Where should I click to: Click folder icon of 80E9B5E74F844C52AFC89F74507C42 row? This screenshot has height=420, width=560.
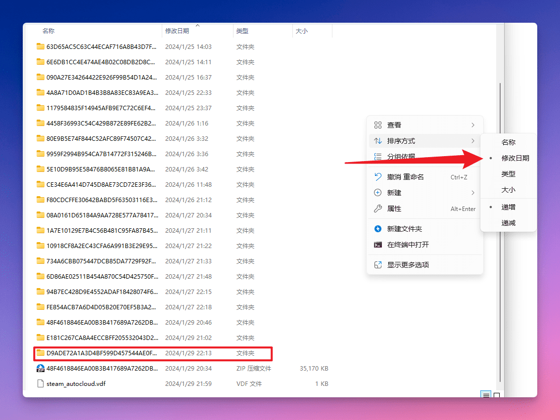41,138
